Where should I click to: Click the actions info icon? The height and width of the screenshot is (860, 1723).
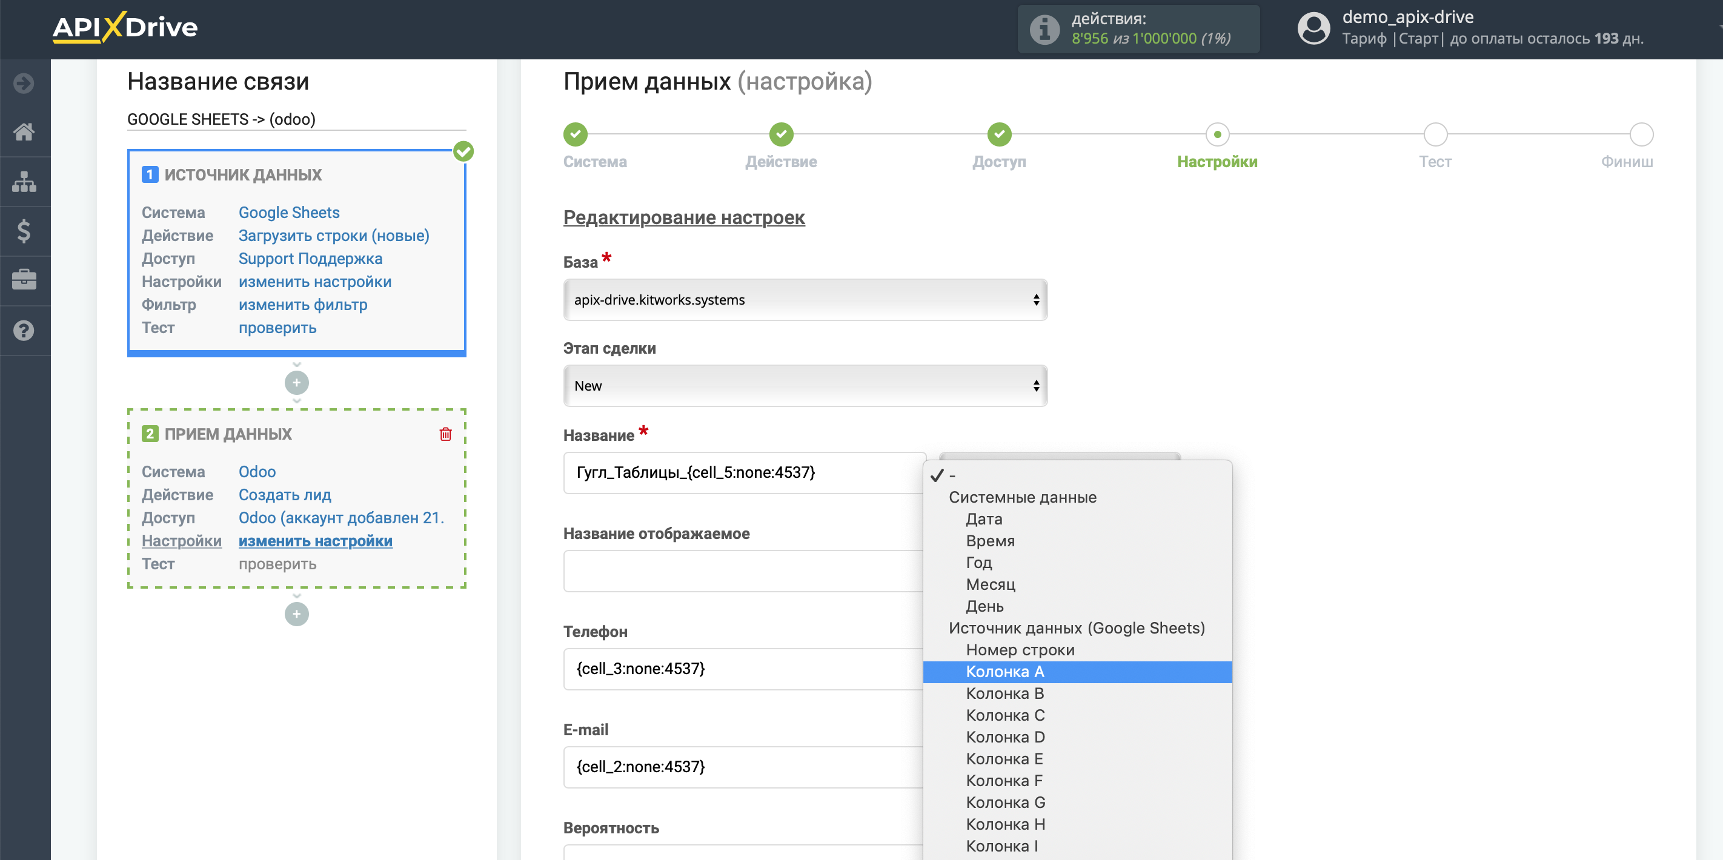pyautogui.click(x=1044, y=30)
